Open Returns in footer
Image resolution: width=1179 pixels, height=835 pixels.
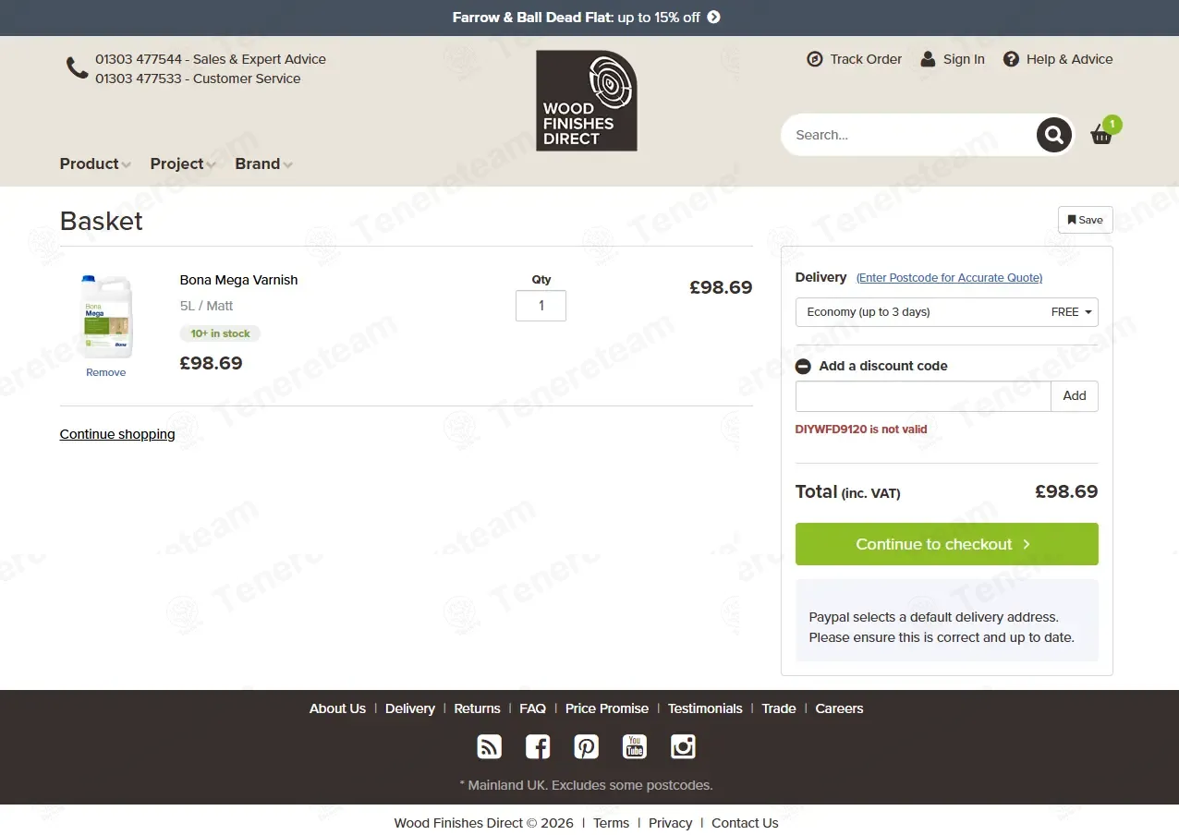tap(477, 708)
